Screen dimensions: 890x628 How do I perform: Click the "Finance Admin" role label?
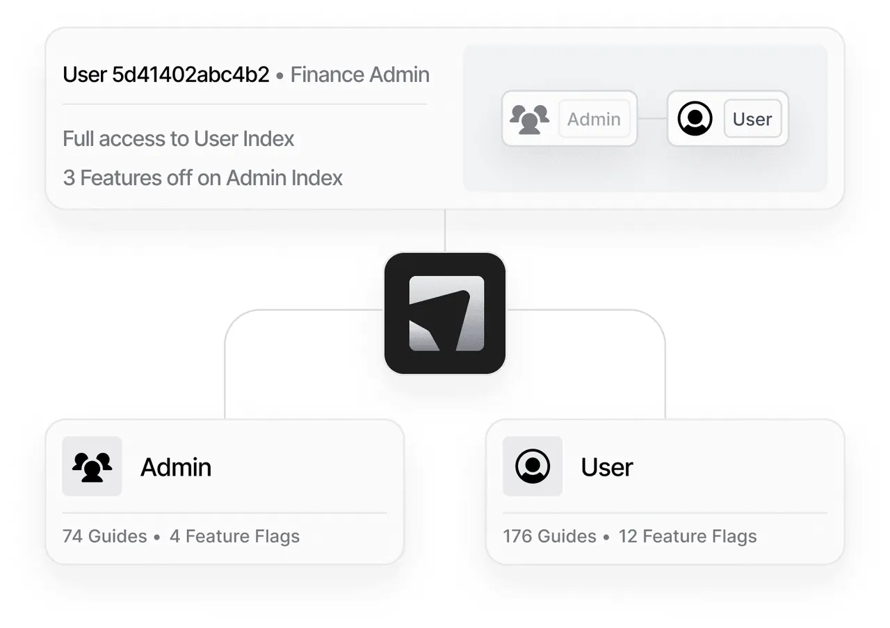(360, 74)
